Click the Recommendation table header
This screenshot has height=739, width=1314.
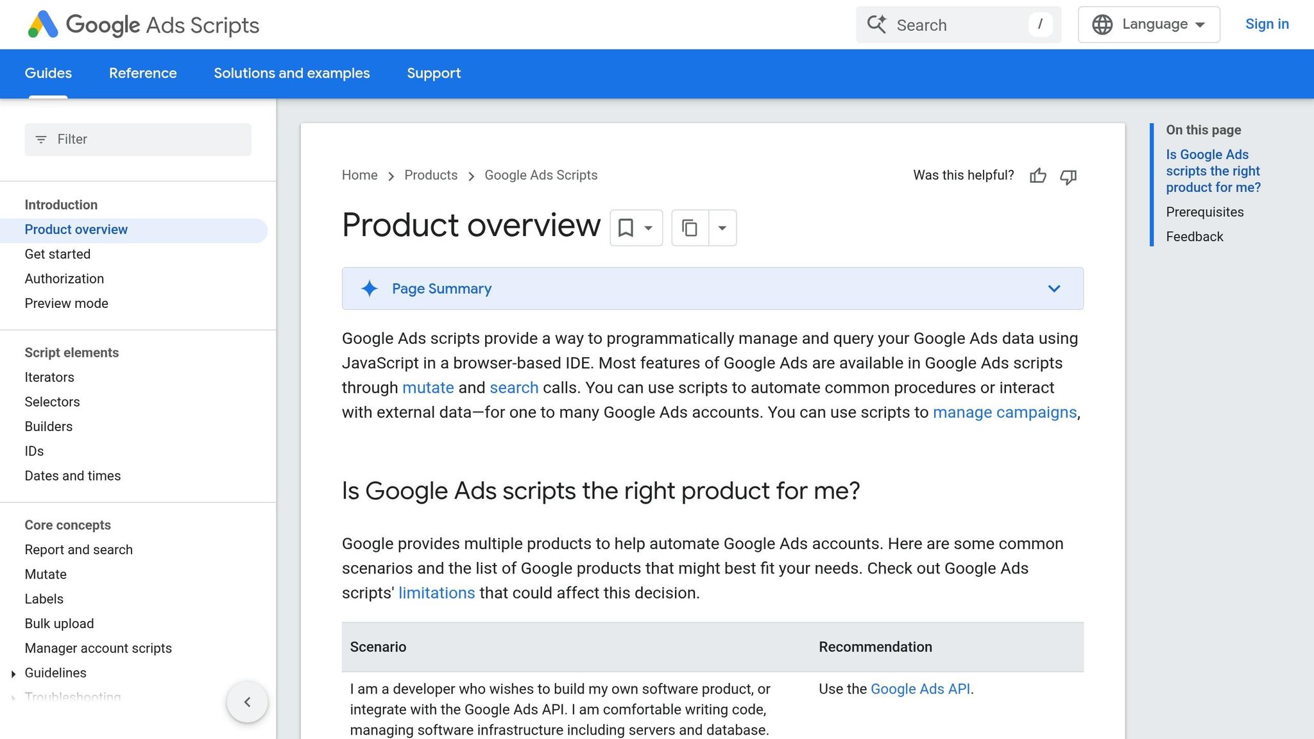(875, 647)
